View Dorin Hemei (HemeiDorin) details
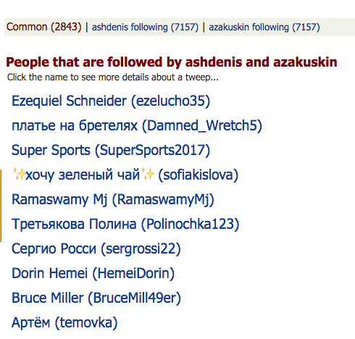This screenshot has width=355, height=339. [93, 273]
